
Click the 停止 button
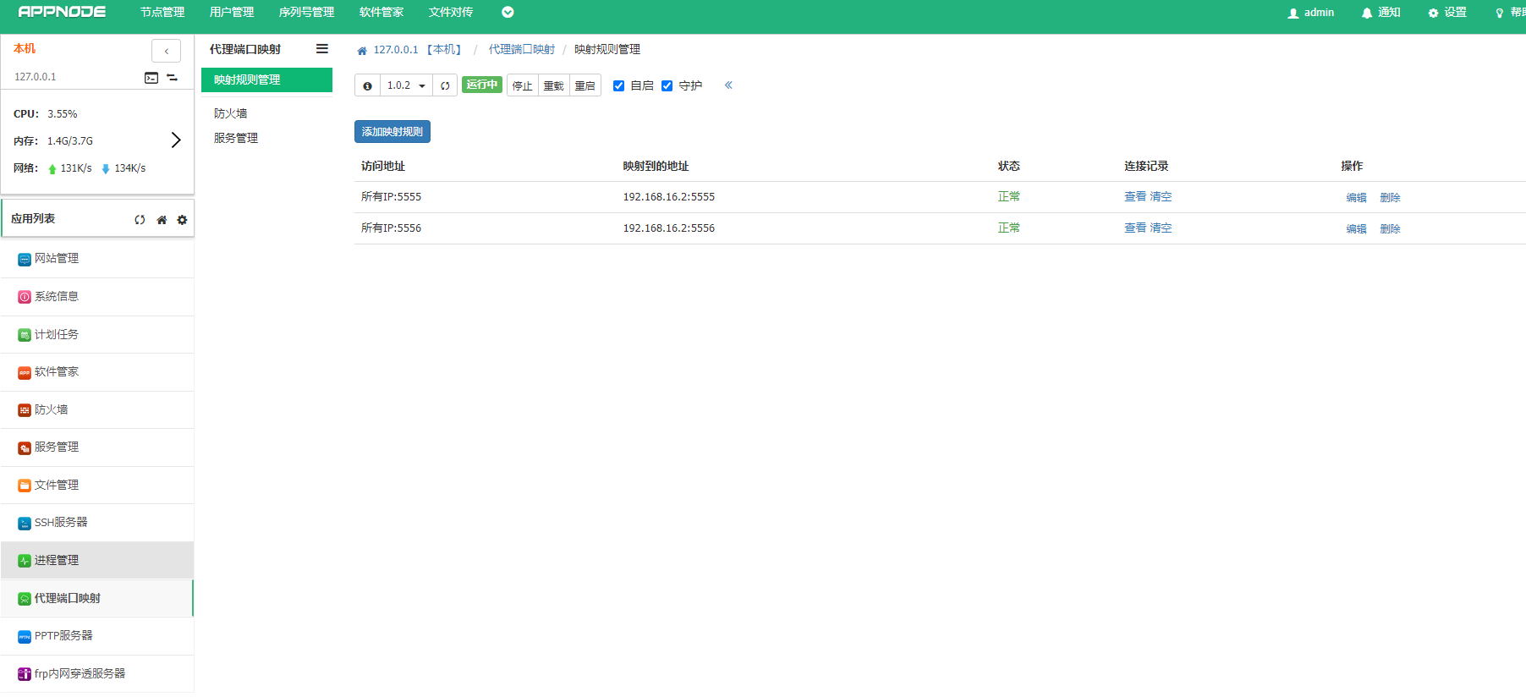(523, 85)
